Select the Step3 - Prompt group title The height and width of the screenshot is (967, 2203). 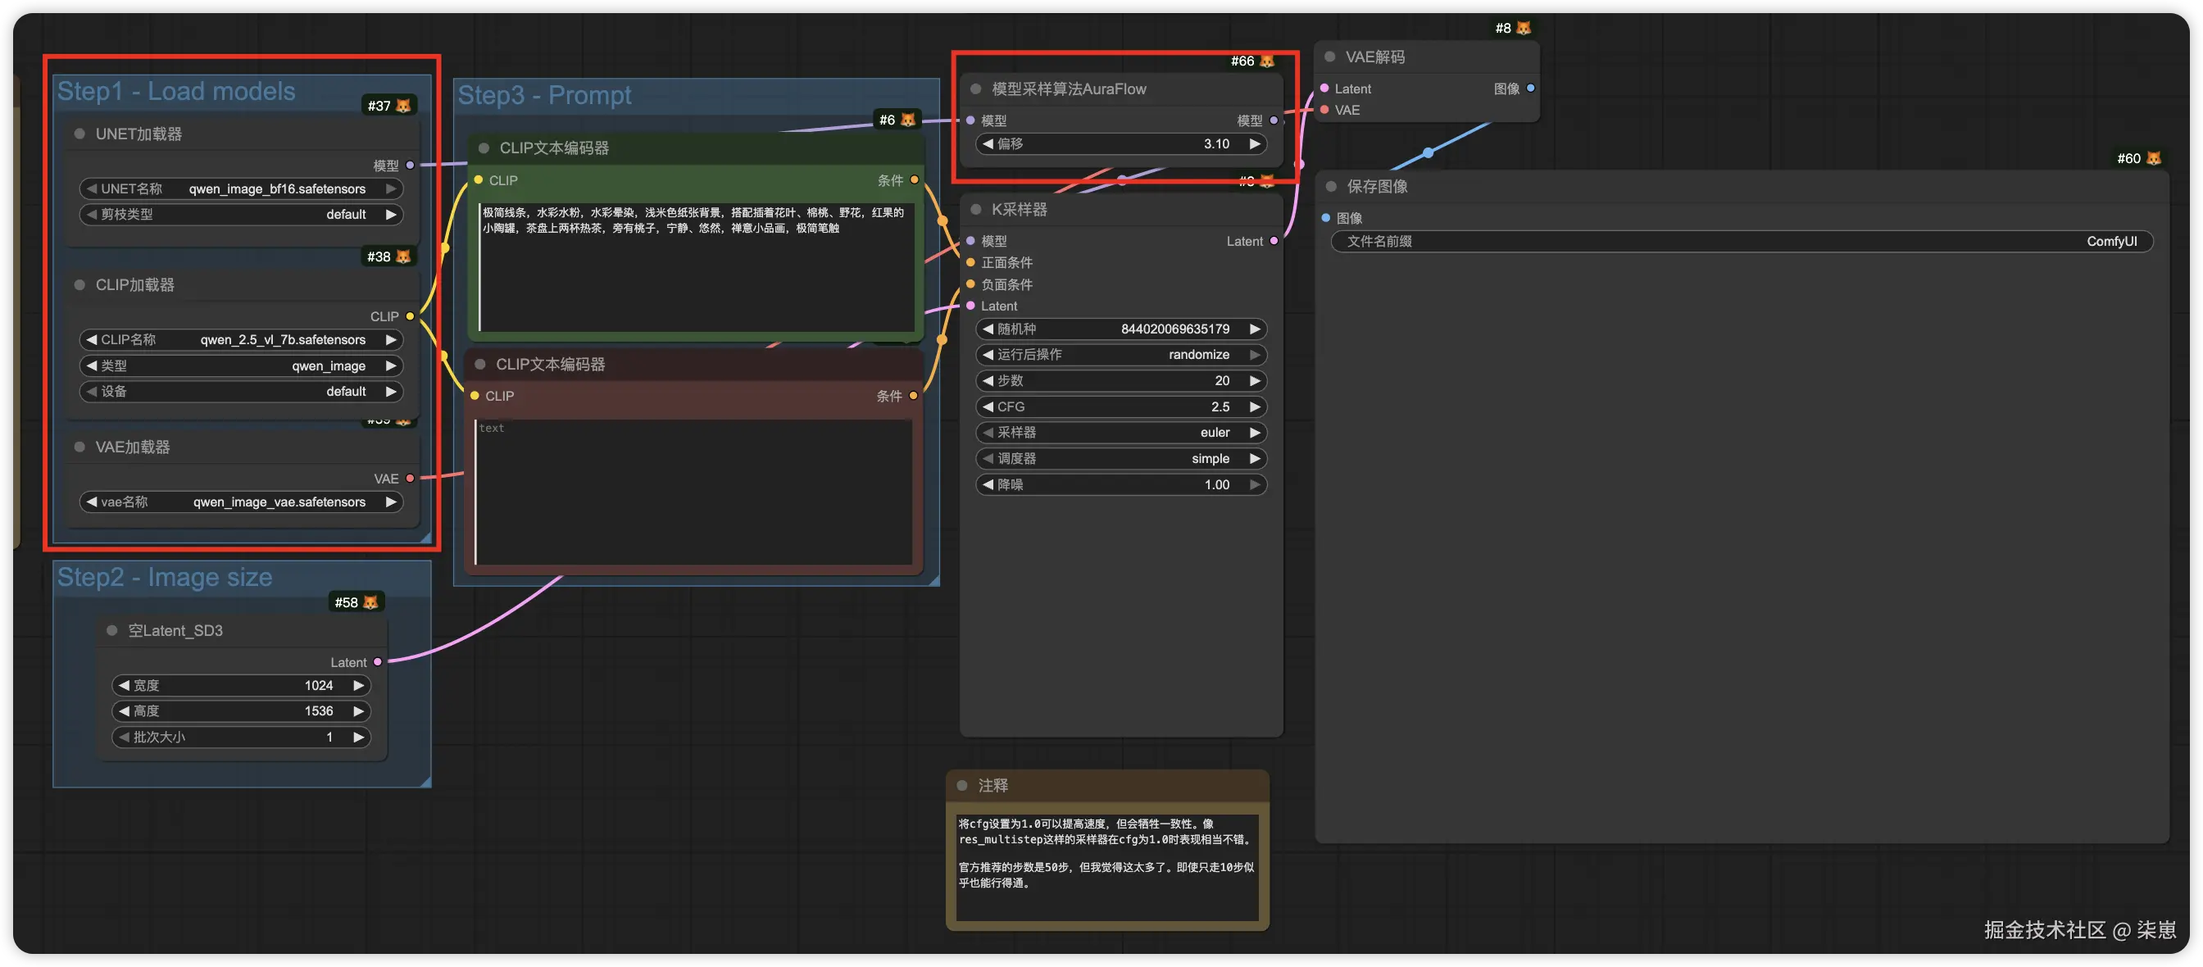pyautogui.click(x=544, y=95)
